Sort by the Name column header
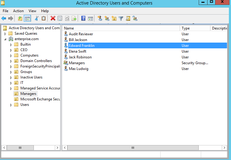Viewport: 231px width, 160px height. tap(121, 28)
